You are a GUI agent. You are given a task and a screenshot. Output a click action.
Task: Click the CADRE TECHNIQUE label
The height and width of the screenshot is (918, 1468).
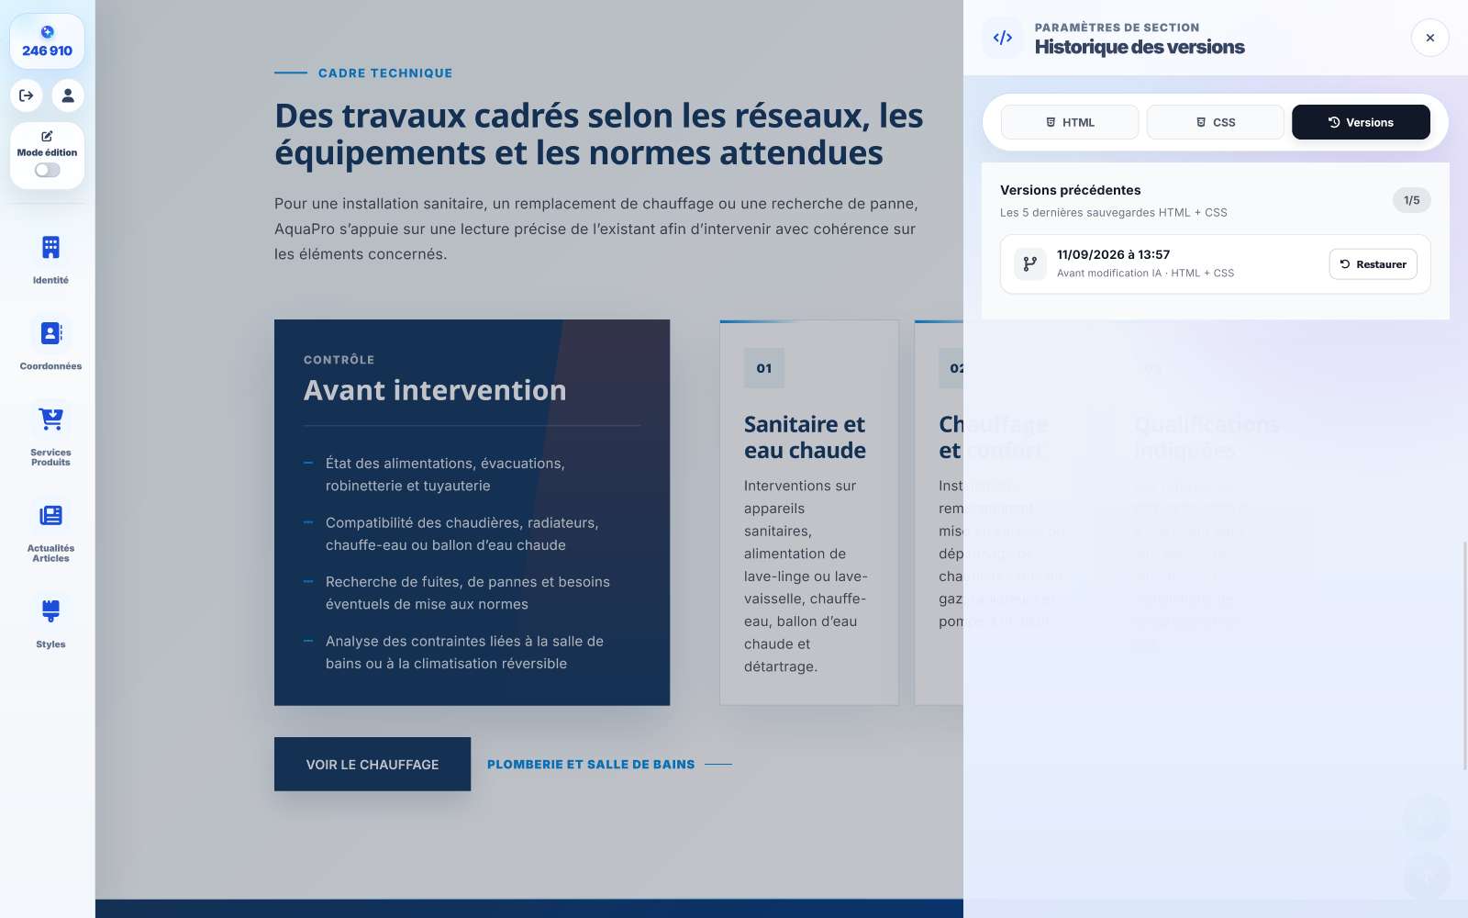pos(385,73)
